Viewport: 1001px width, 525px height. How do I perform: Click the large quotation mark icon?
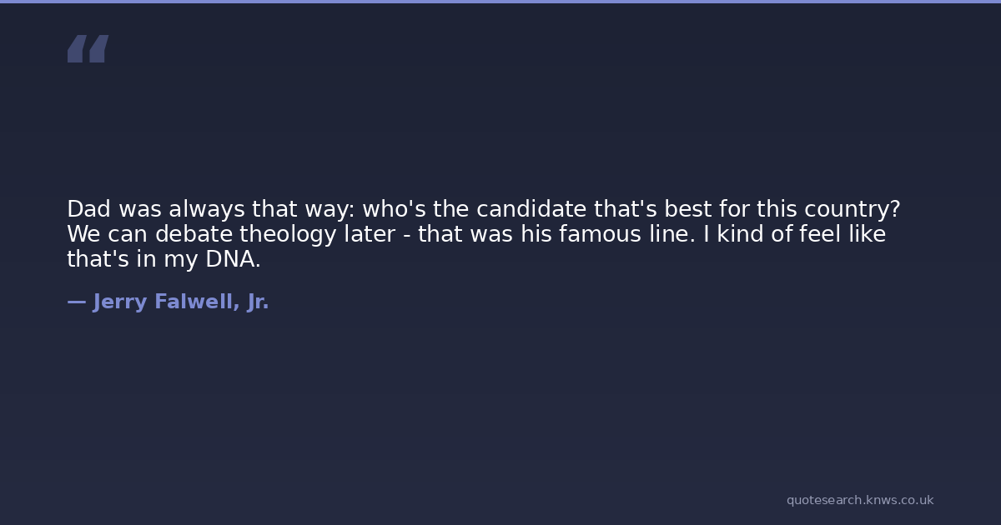88,49
